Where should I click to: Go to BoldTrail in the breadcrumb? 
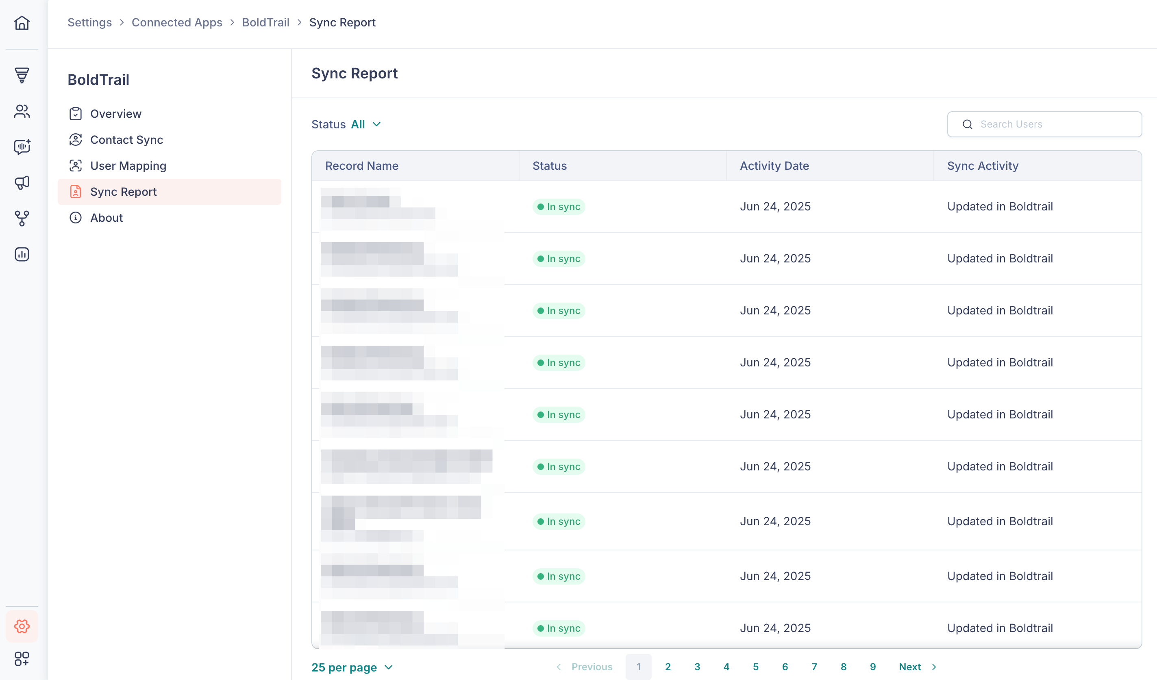click(265, 22)
